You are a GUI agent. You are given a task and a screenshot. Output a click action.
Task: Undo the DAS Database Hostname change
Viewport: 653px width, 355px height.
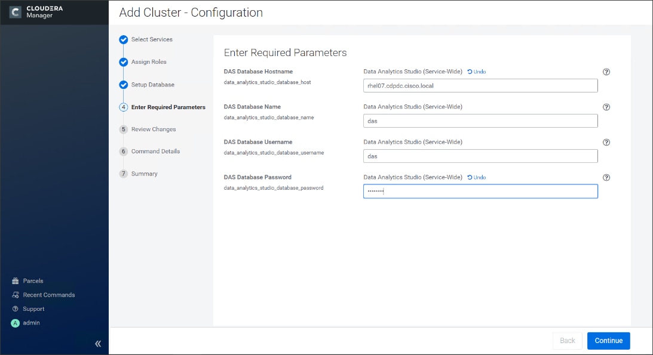pos(476,72)
